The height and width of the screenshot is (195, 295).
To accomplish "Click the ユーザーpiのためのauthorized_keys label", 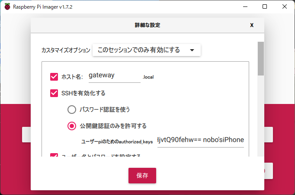I will [117, 142].
